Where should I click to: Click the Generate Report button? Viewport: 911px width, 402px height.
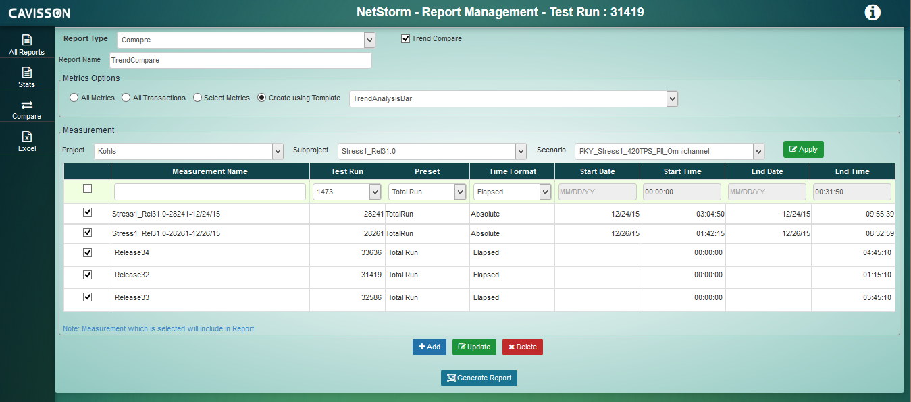coord(479,378)
